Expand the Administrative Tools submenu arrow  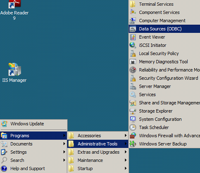pyautogui.click(x=126, y=144)
